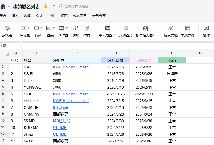This screenshot has height=145, width=214.
Task: Insert a 本地文件 local file
Action: [188, 31]
